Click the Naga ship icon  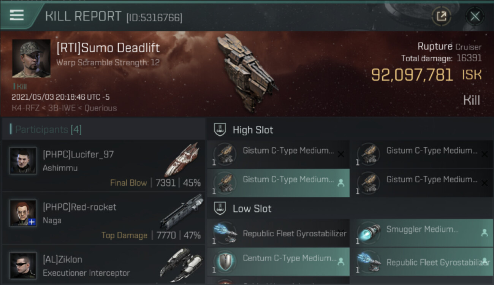click(182, 212)
